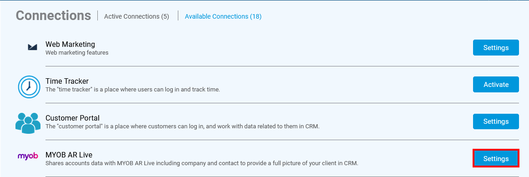The width and height of the screenshot is (529, 177).
Task: Open Customer Portal Settings button
Action: click(x=496, y=121)
